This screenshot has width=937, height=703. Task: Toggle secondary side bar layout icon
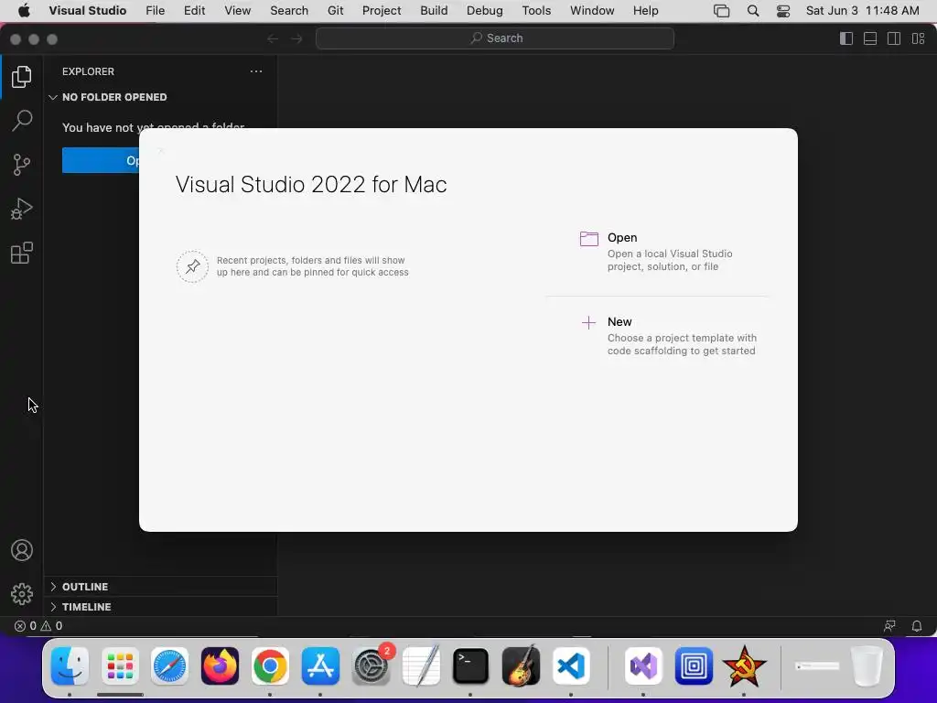click(x=894, y=38)
